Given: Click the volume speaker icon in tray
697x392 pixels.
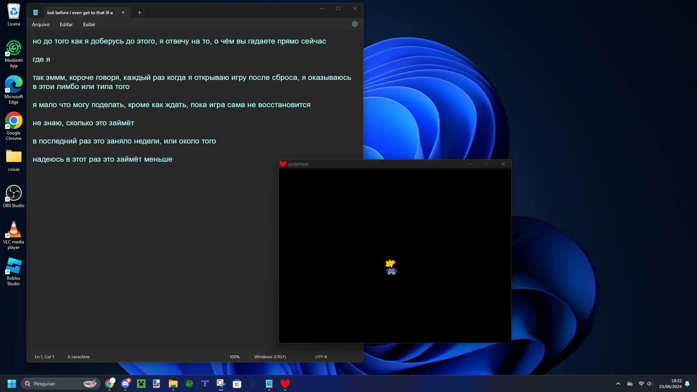Looking at the screenshot, I should [x=650, y=384].
